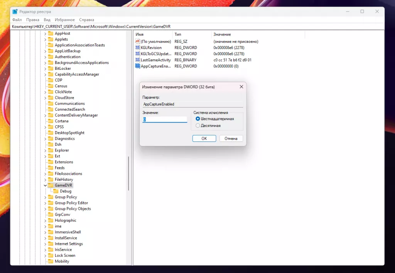
Task: Select the Group Policy Editor key
Action: pos(71,203)
